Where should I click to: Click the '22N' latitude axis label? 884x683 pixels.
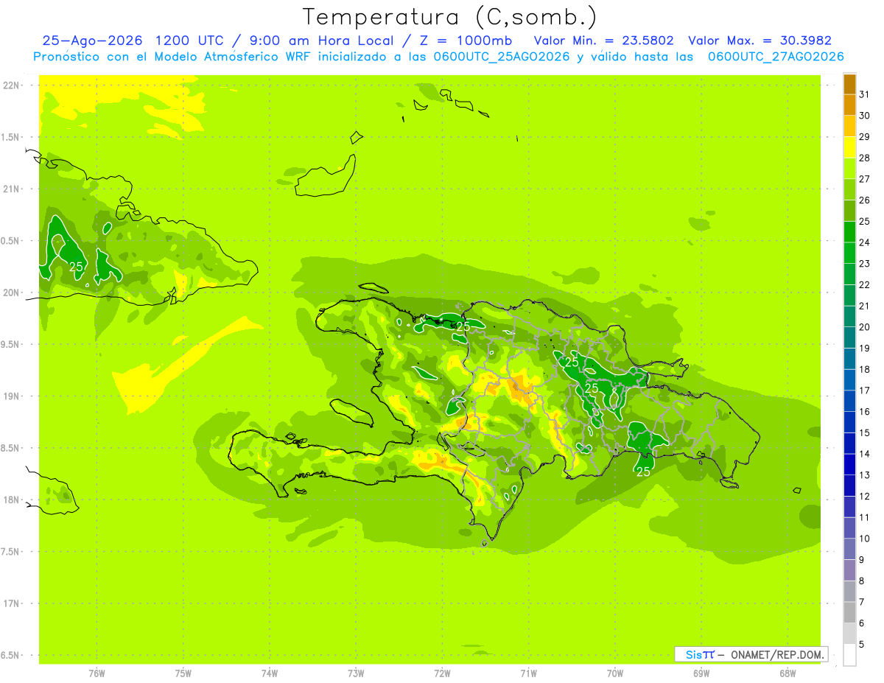[11, 85]
